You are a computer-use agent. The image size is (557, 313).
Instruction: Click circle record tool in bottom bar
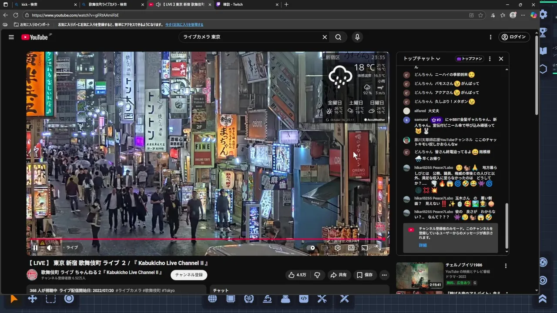pyautogui.click(x=69, y=298)
